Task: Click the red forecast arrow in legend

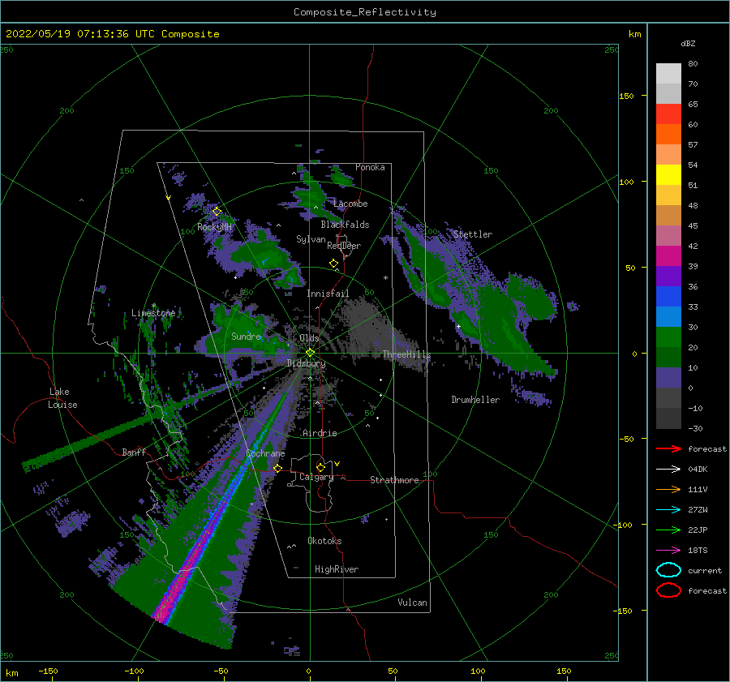Action: pyautogui.click(x=668, y=448)
